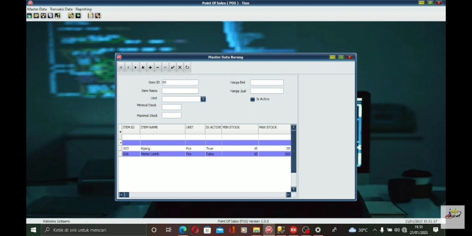The image size is (472, 236).
Task: Click the first main toolbar icon under Master Data
Action: tap(29, 16)
